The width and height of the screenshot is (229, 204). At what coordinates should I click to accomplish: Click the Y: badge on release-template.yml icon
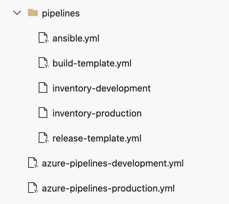point(46,141)
